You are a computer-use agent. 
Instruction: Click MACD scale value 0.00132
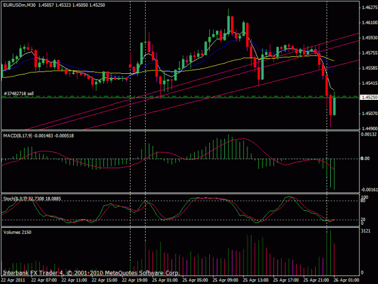click(x=368, y=134)
